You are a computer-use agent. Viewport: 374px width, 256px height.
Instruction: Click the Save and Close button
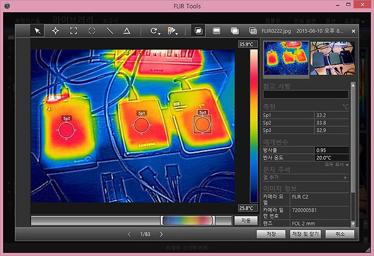point(305,234)
